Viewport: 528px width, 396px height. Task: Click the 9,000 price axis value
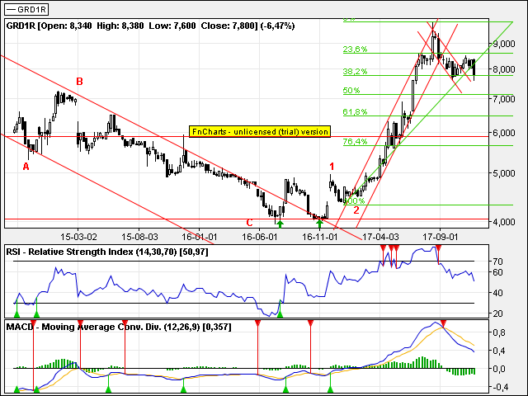pyautogui.click(x=504, y=44)
